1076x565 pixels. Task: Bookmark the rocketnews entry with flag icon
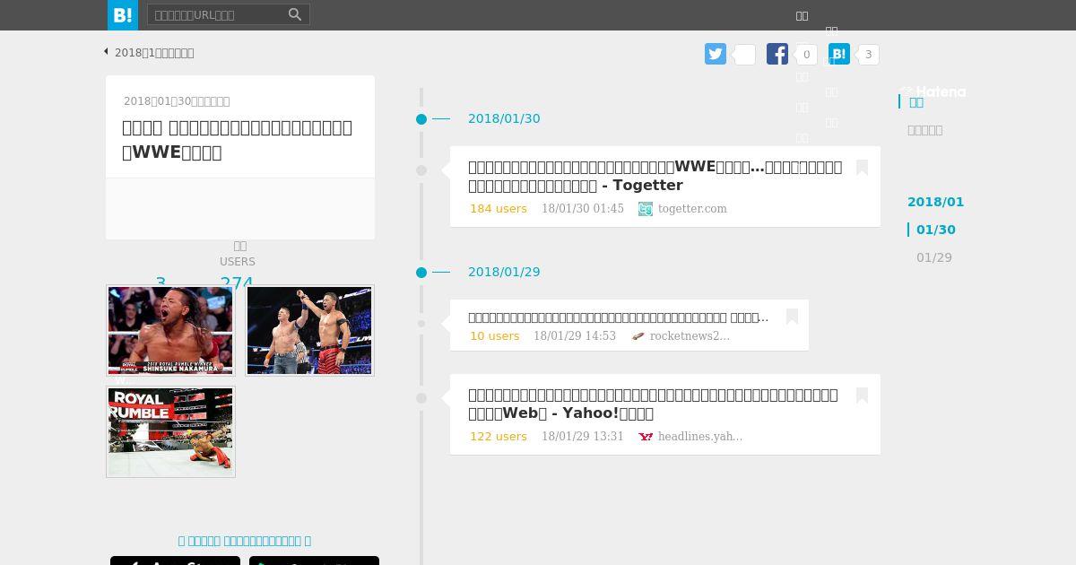[792, 317]
